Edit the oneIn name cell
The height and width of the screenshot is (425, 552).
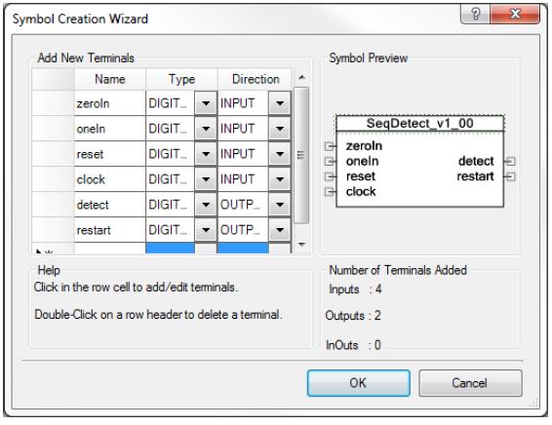pyautogui.click(x=110, y=129)
